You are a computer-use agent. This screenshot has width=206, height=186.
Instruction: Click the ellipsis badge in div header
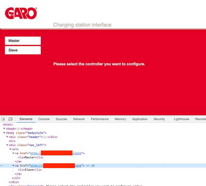(x=45, y=137)
